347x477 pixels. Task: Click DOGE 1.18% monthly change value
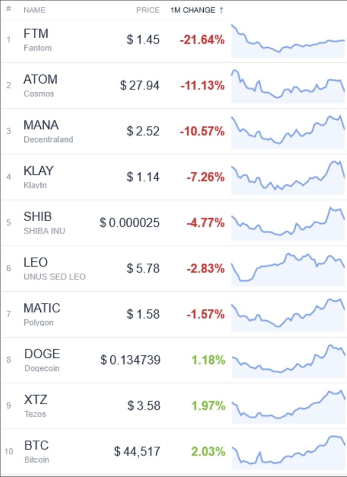[x=208, y=360]
